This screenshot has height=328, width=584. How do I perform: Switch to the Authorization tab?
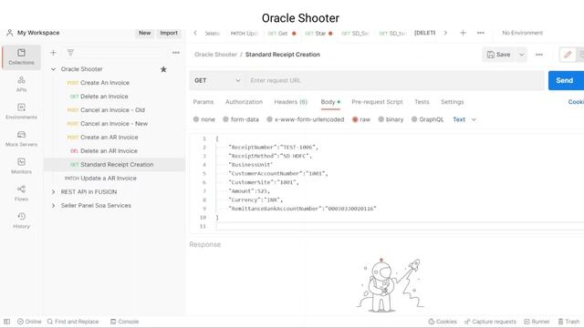click(244, 102)
